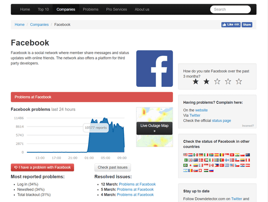The image size is (268, 202).
Task: Click the large Facebook logo image
Action: pyautogui.click(x=155, y=69)
